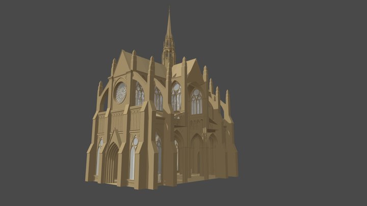The width and height of the screenshot is (367, 206).
Task: Click the pointed arch main entrance portal
Action: point(112,163)
